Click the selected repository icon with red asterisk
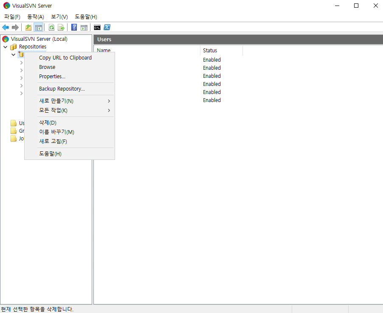The image size is (383, 313). point(21,54)
